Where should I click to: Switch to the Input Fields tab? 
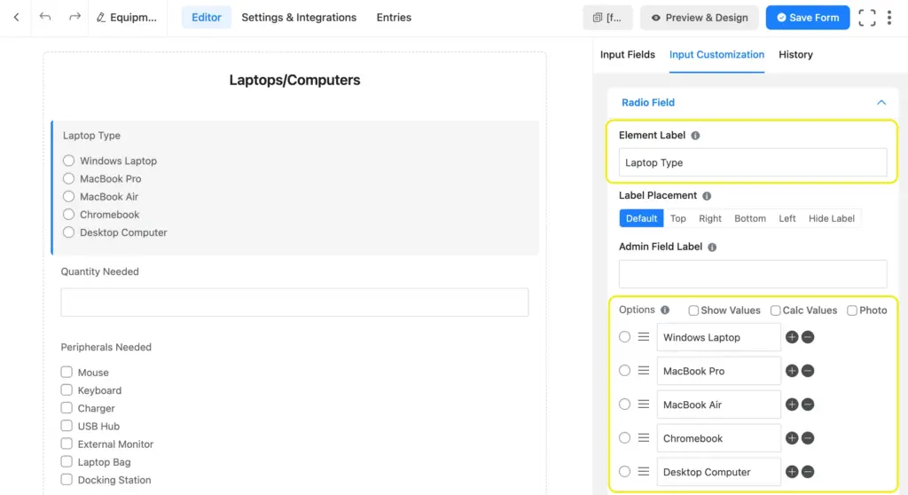tap(627, 54)
